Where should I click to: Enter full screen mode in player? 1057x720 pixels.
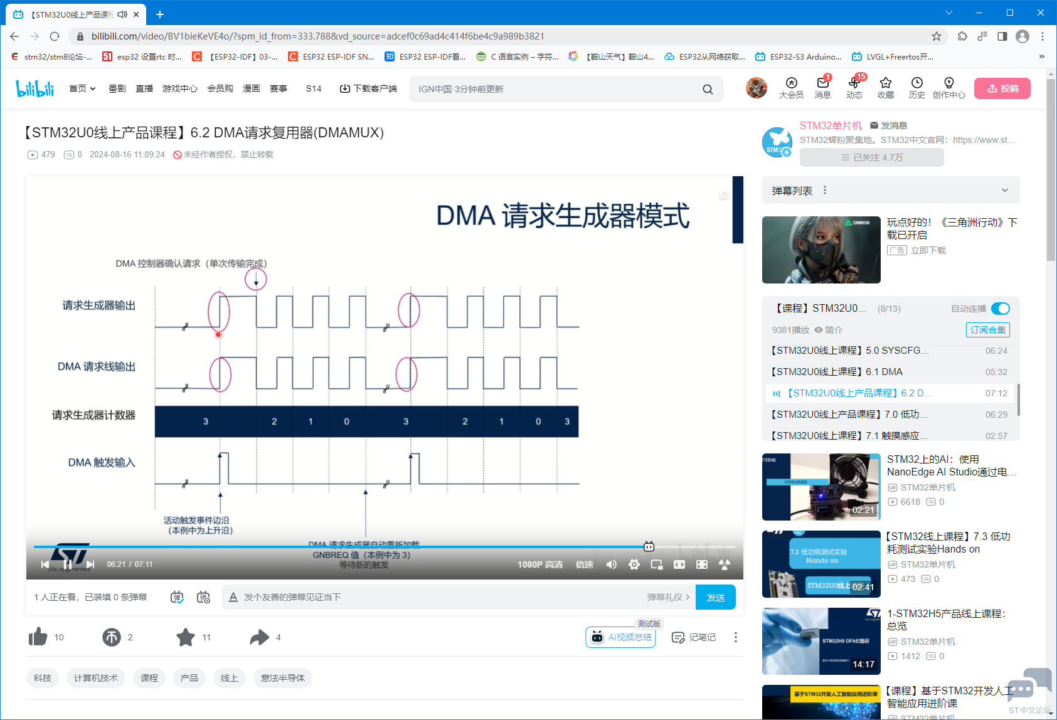725,564
